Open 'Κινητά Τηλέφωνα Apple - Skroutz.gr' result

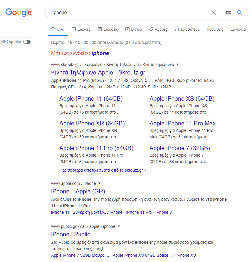click(x=98, y=72)
